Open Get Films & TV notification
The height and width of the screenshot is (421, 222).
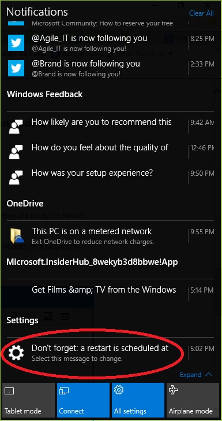click(x=110, y=290)
